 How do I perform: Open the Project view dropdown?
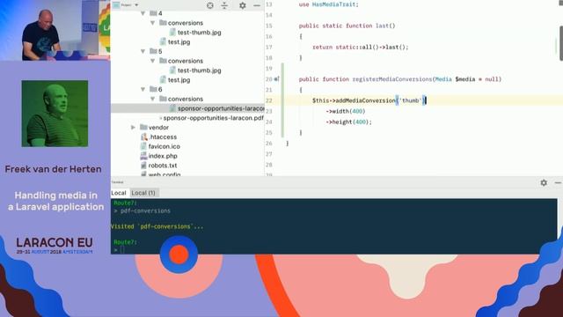point(136,5)
